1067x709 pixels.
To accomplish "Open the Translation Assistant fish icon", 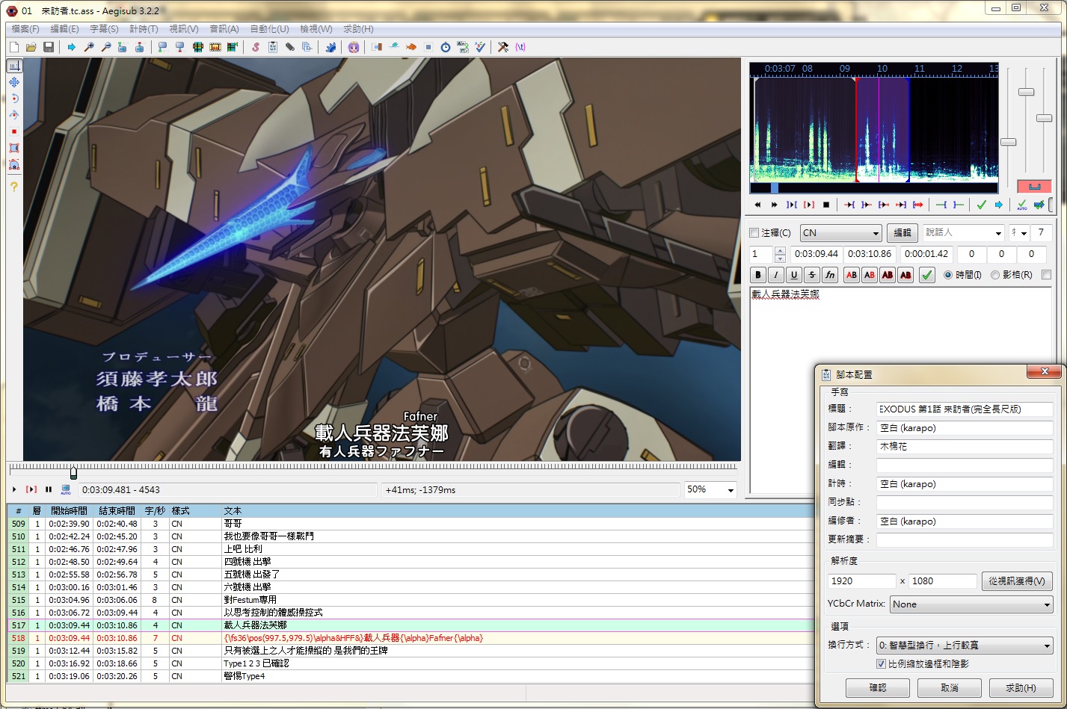I will (411, 47).
